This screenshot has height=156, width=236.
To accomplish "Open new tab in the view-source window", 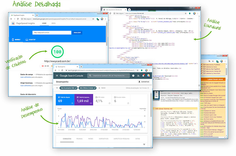I will (x=129, y=10).
